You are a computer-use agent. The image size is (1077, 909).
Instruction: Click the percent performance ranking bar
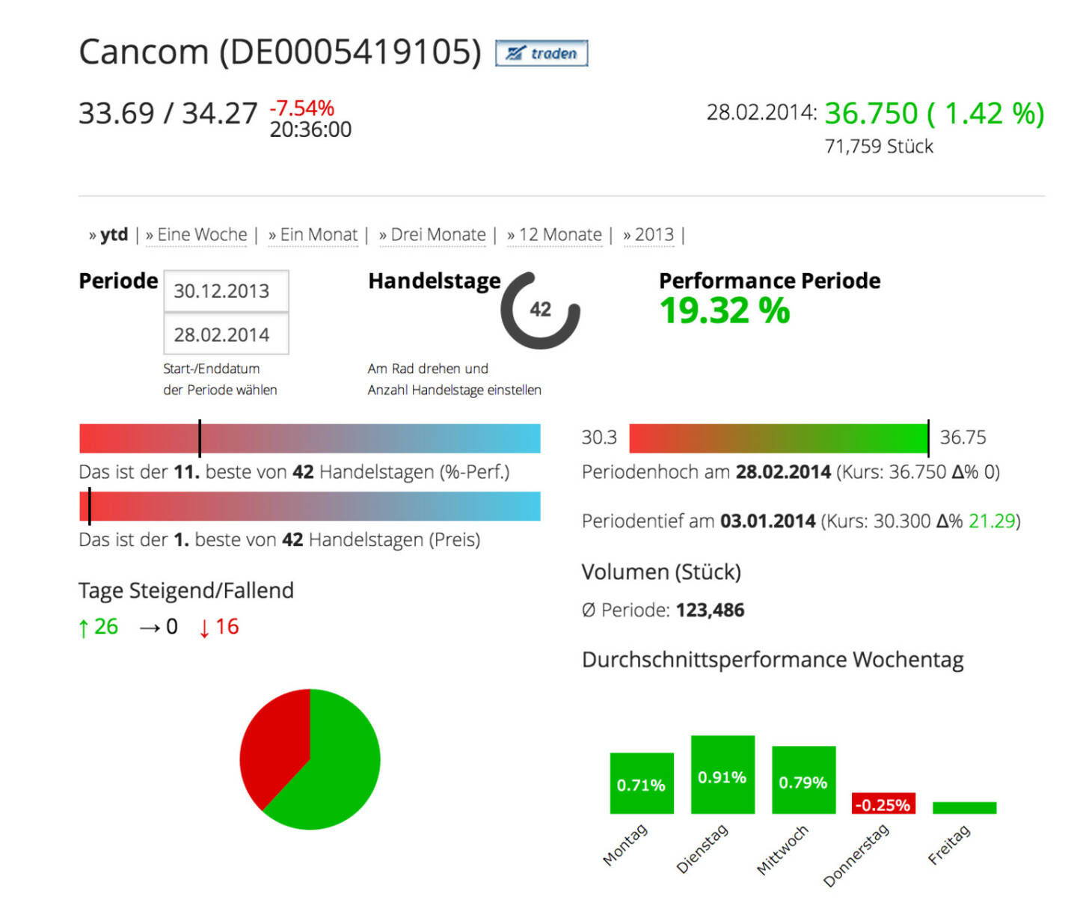[310, 438]
